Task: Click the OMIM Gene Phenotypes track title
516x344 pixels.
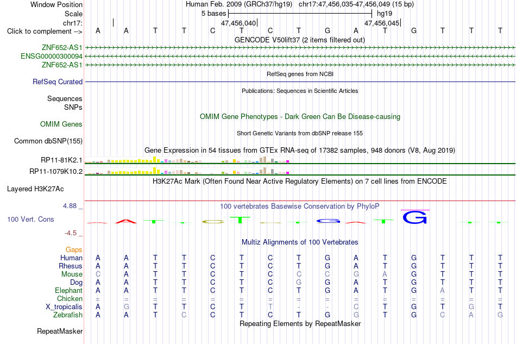Action: pyautogui.click(x=300, y=116)
